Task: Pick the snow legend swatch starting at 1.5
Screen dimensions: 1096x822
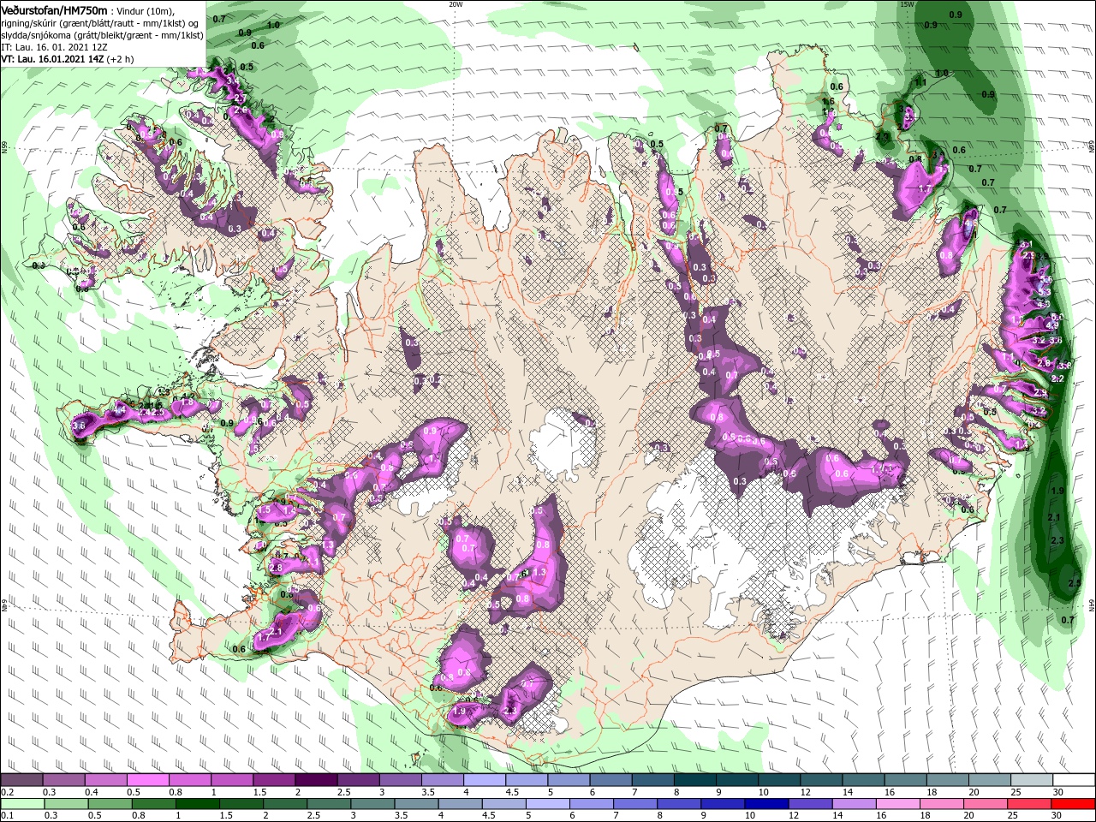Action: point(273,780)
